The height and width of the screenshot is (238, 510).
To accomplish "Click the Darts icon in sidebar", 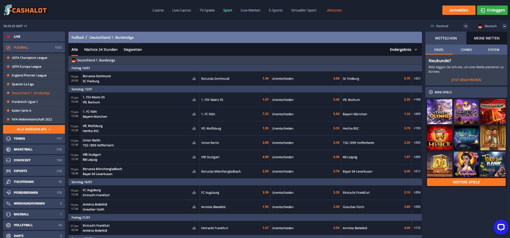I will click(x=8, y=235).
